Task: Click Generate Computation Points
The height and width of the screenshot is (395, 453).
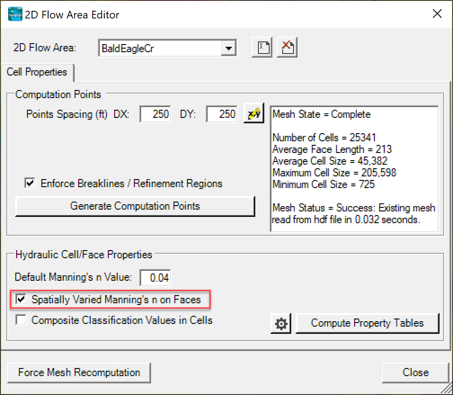Action: [135, 206]
